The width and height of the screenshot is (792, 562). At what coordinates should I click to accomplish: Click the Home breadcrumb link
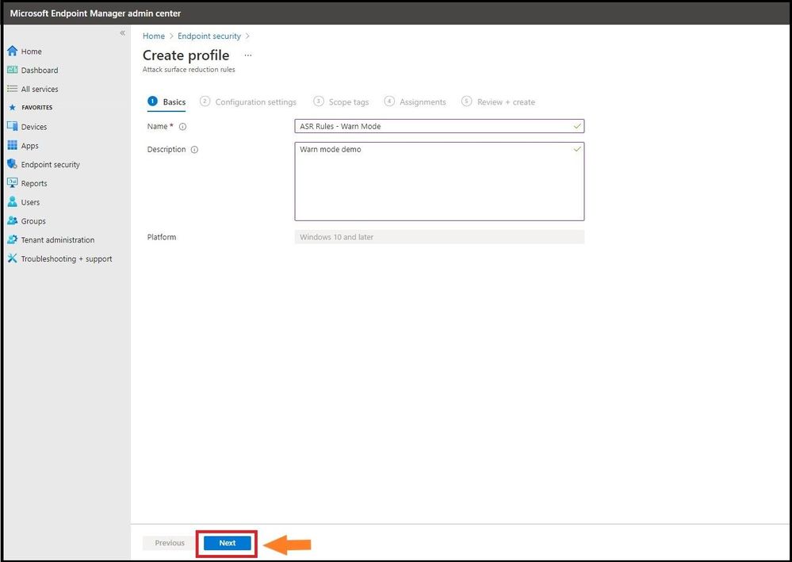154,36
